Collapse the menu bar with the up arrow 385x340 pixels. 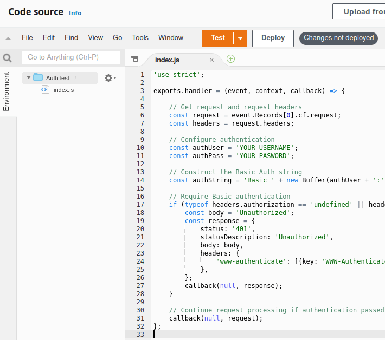[8, 38]
